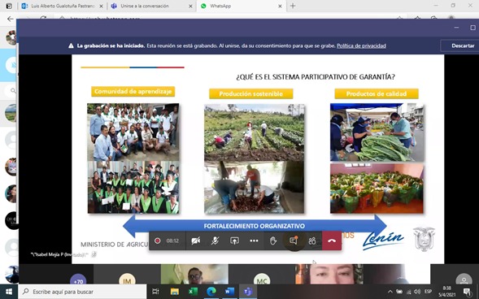Click the FORTALECIMIENTO ORGANIZATIVO blue arrow
The height and width of the screenshot is (299, 479).
pyautogui.click(x=255, y=226)
